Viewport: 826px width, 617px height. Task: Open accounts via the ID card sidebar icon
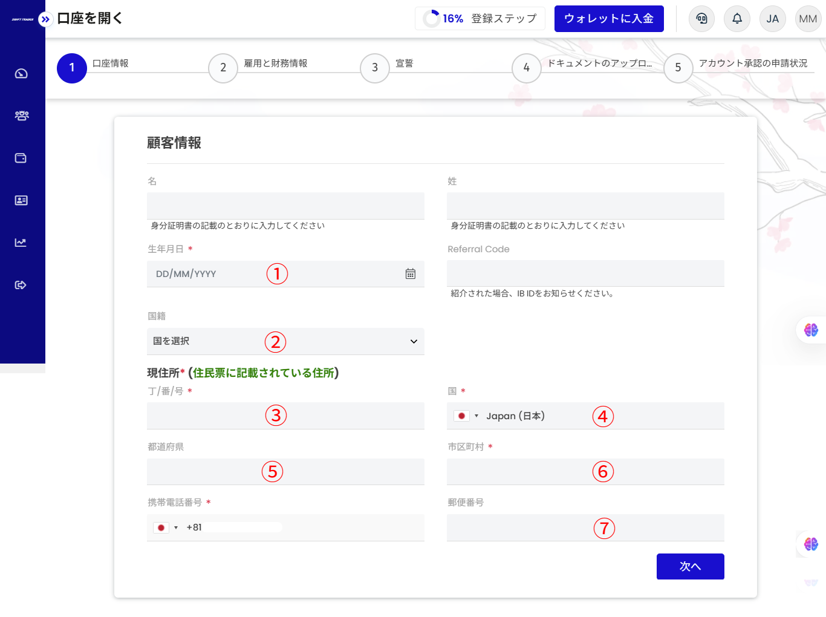coord(21,200)
